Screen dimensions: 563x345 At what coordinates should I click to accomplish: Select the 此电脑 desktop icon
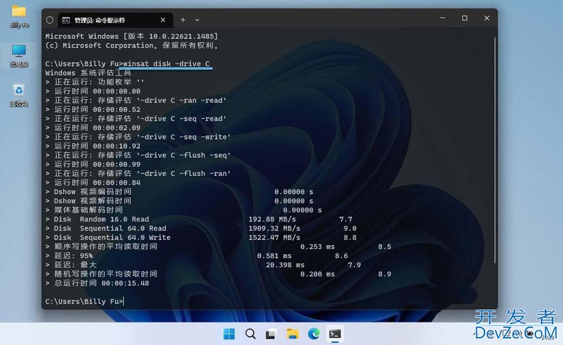click(x=19, y=56)
